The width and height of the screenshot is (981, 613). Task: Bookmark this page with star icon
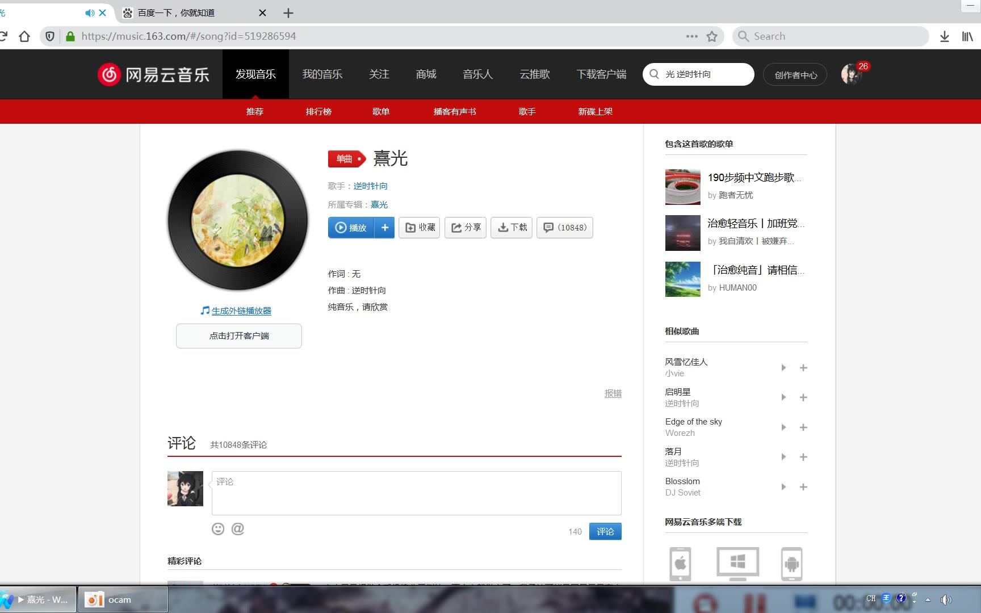click(712, 36)
